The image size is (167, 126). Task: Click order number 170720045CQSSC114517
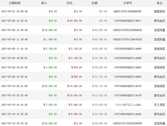point(128,21)
